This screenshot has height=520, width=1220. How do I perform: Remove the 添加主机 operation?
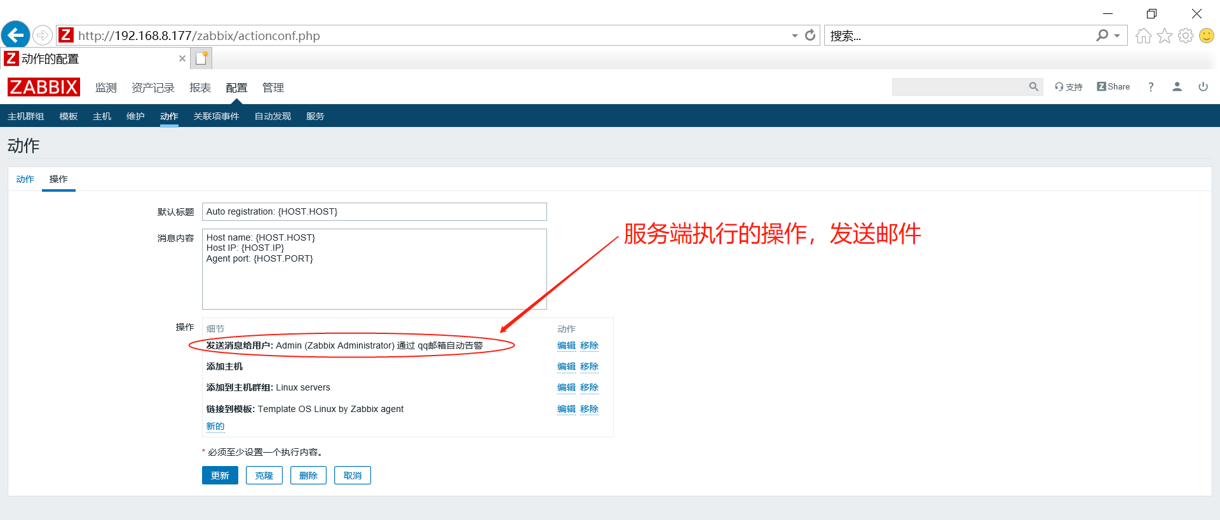click(589, 366)
